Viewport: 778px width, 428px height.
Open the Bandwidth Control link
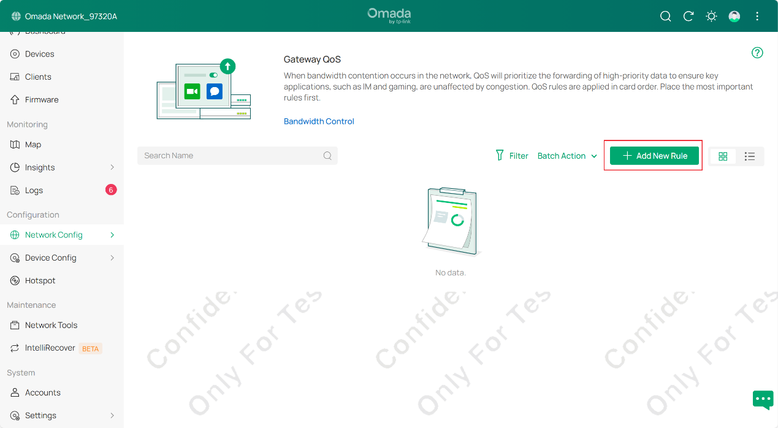click(319, 121)
